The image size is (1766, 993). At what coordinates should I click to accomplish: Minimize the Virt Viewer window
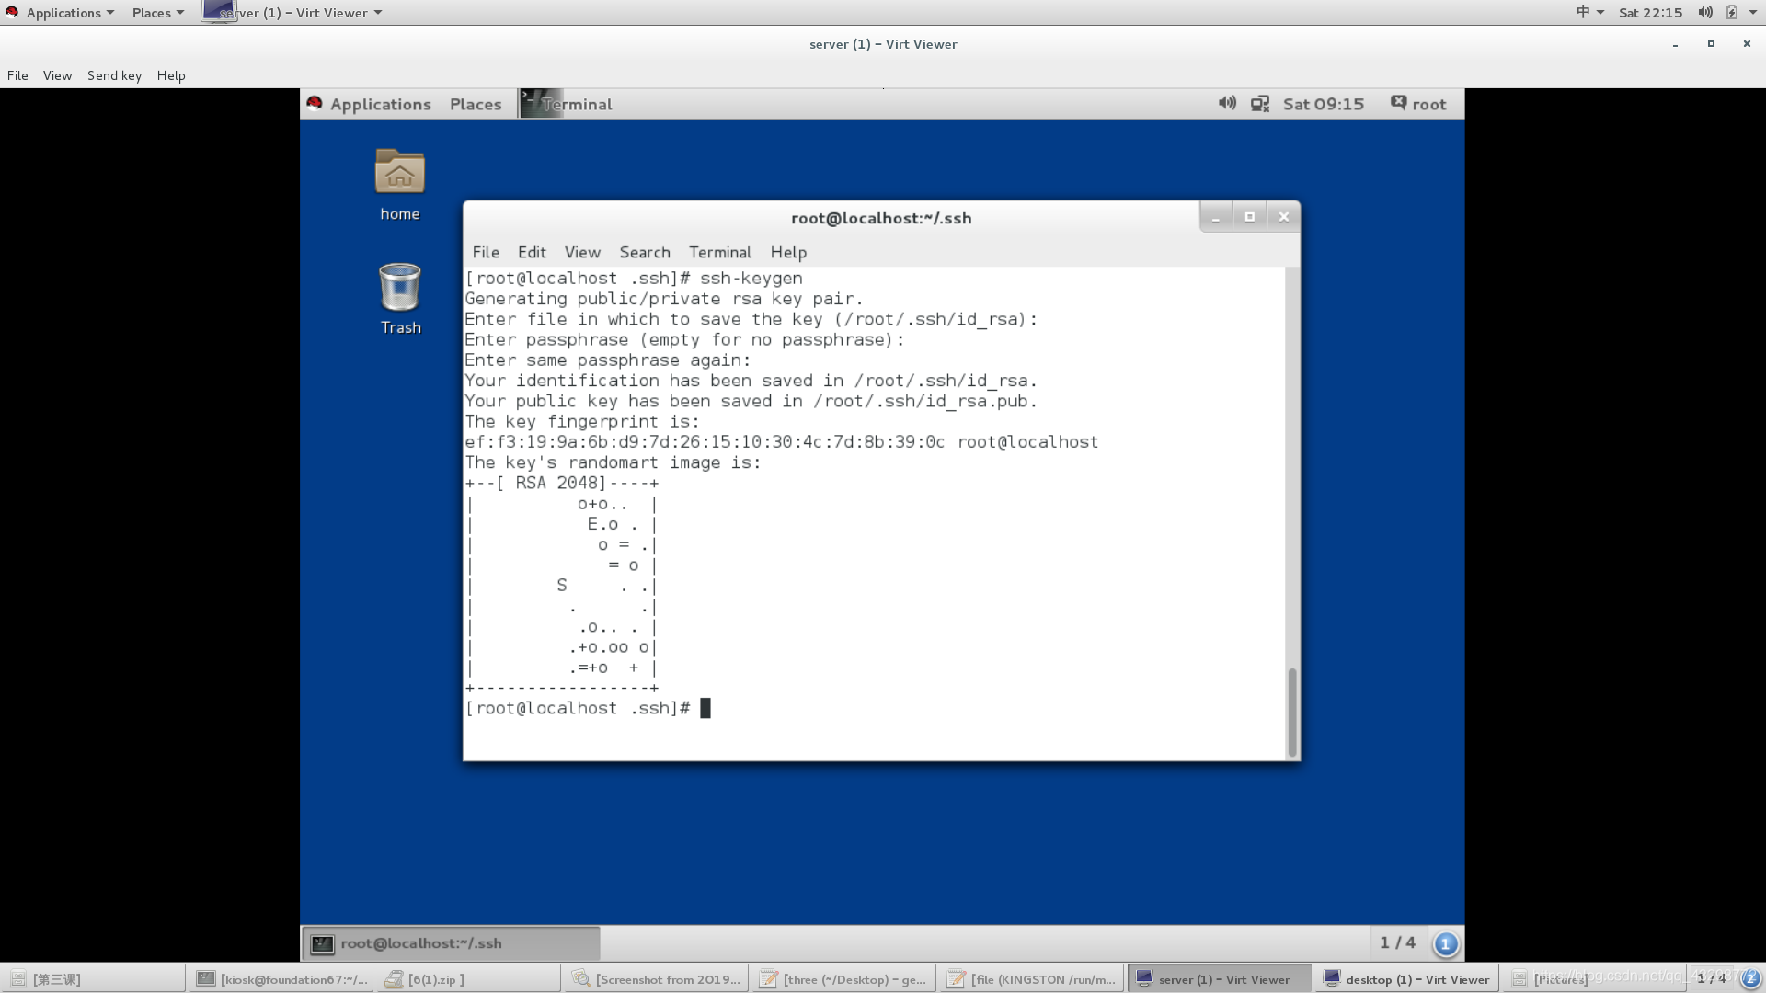click(x=1675, y=44)
